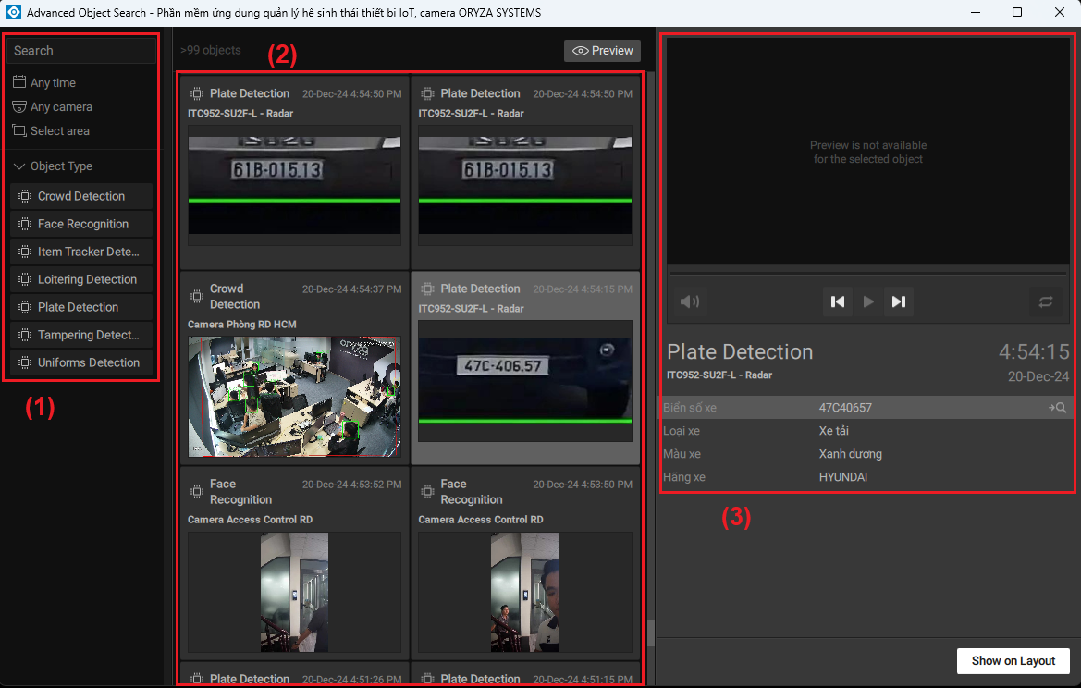
Task: Filter by Item Tracker Detection type
Action: coord(81,252)
